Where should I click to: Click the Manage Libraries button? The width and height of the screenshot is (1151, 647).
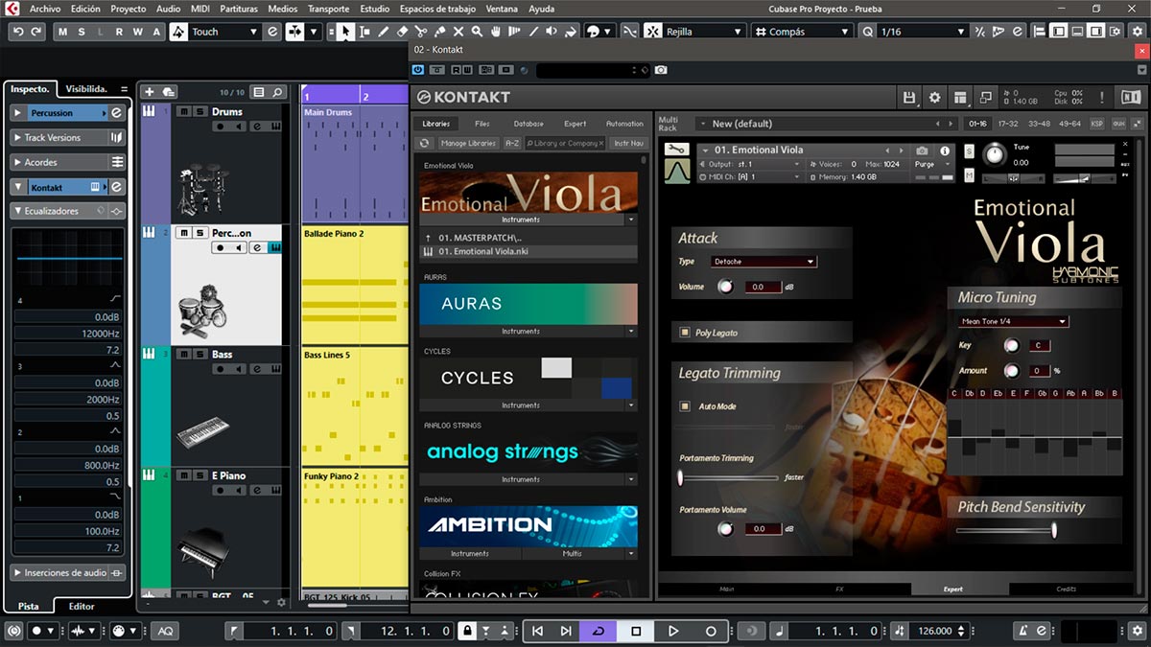pyautogui.click(x=468, y=143)
